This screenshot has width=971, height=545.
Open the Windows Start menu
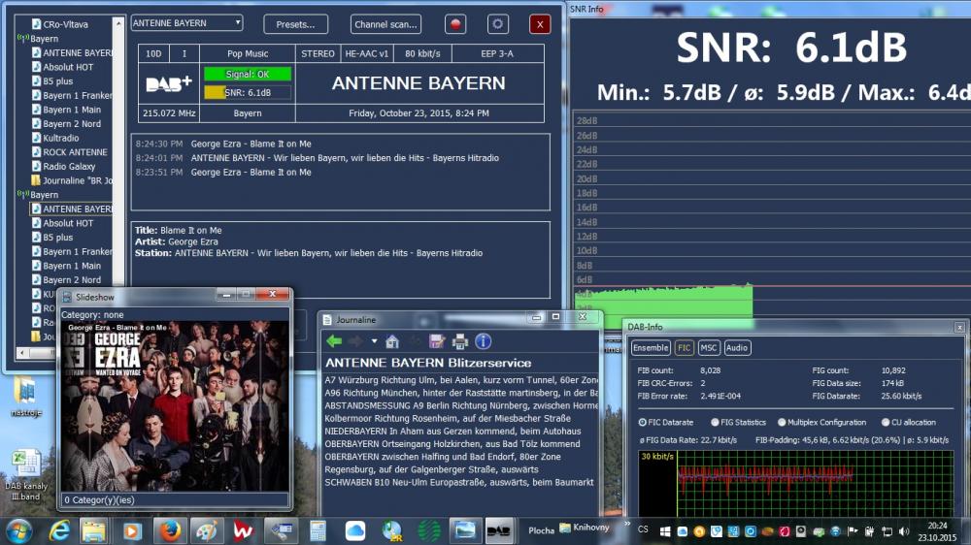[x=18, y=530]
